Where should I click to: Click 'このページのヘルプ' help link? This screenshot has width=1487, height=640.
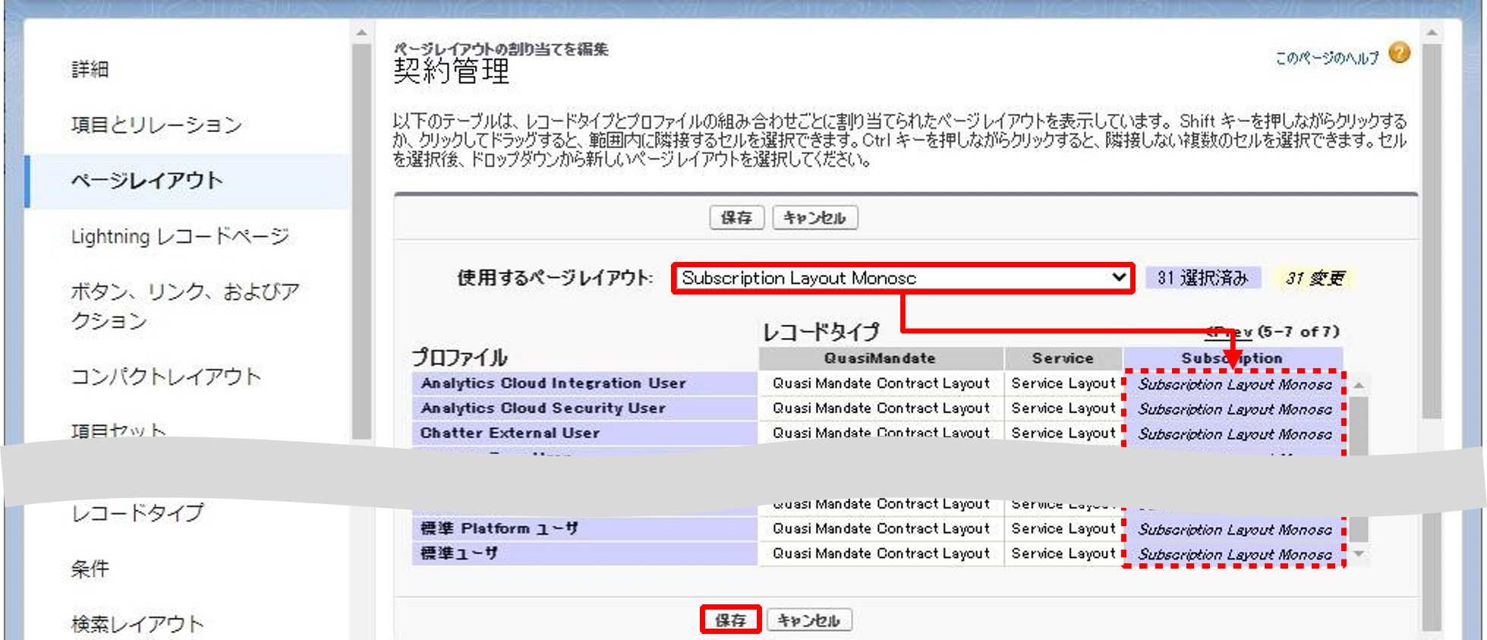(1327, 58)
